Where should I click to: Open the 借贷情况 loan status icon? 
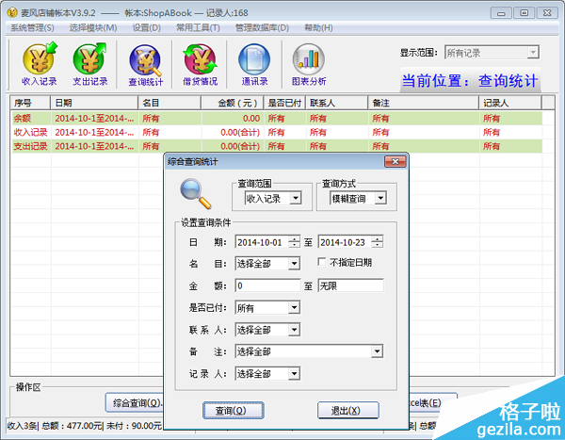tap(199, 66)
